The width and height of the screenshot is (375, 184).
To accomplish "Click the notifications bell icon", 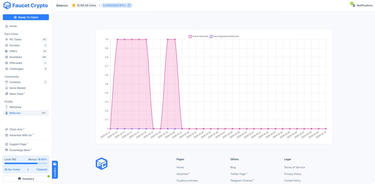I will coord(353,5).
